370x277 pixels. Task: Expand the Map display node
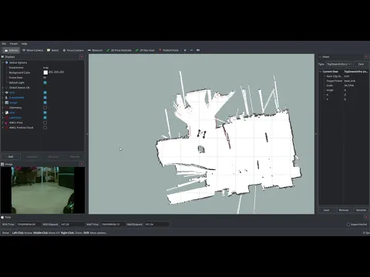(3, 112)
